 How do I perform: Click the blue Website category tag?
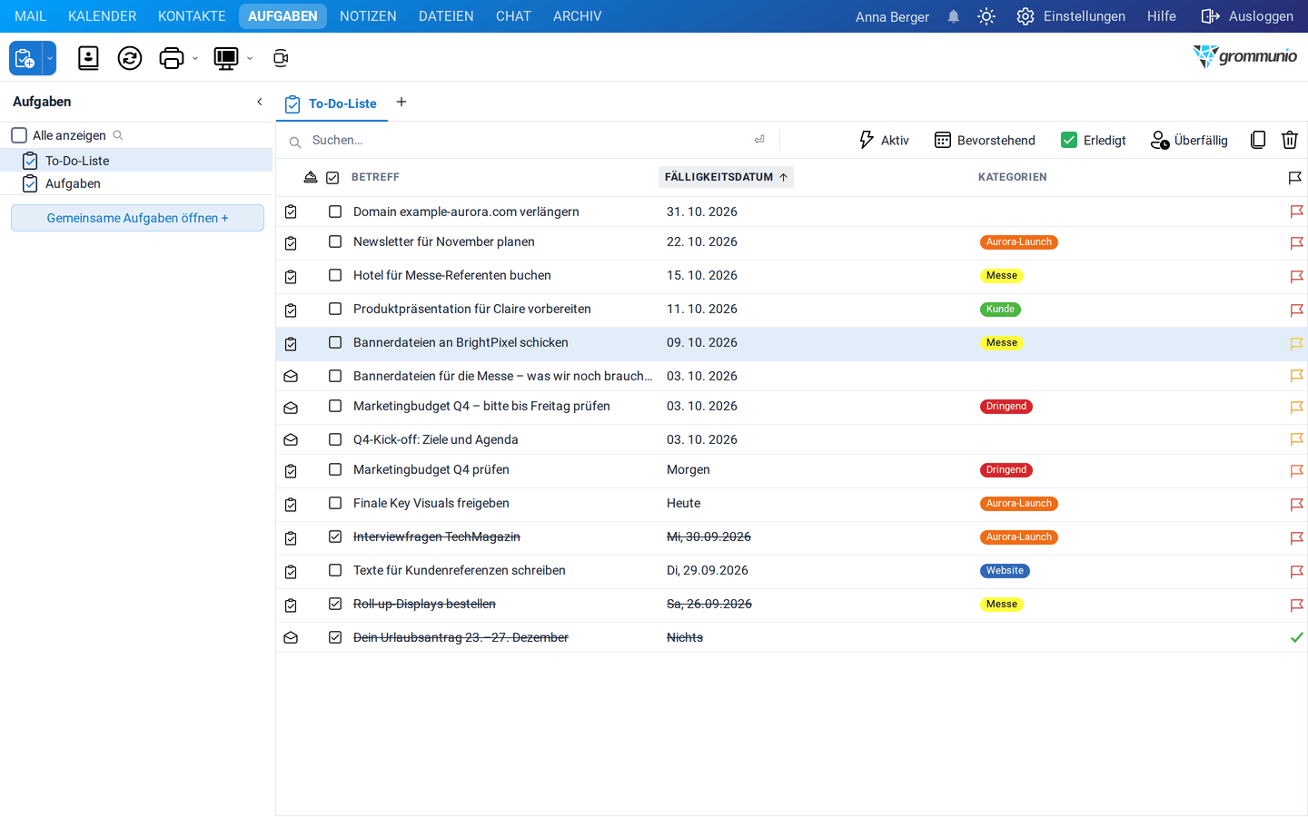[1005, 571]
